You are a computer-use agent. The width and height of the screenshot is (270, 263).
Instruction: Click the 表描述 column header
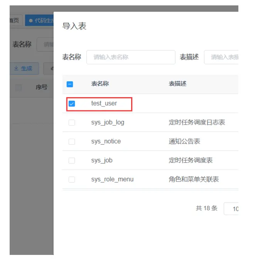pos(177,84)
